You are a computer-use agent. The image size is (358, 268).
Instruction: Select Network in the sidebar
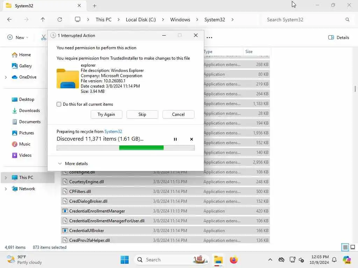[27, 189]
